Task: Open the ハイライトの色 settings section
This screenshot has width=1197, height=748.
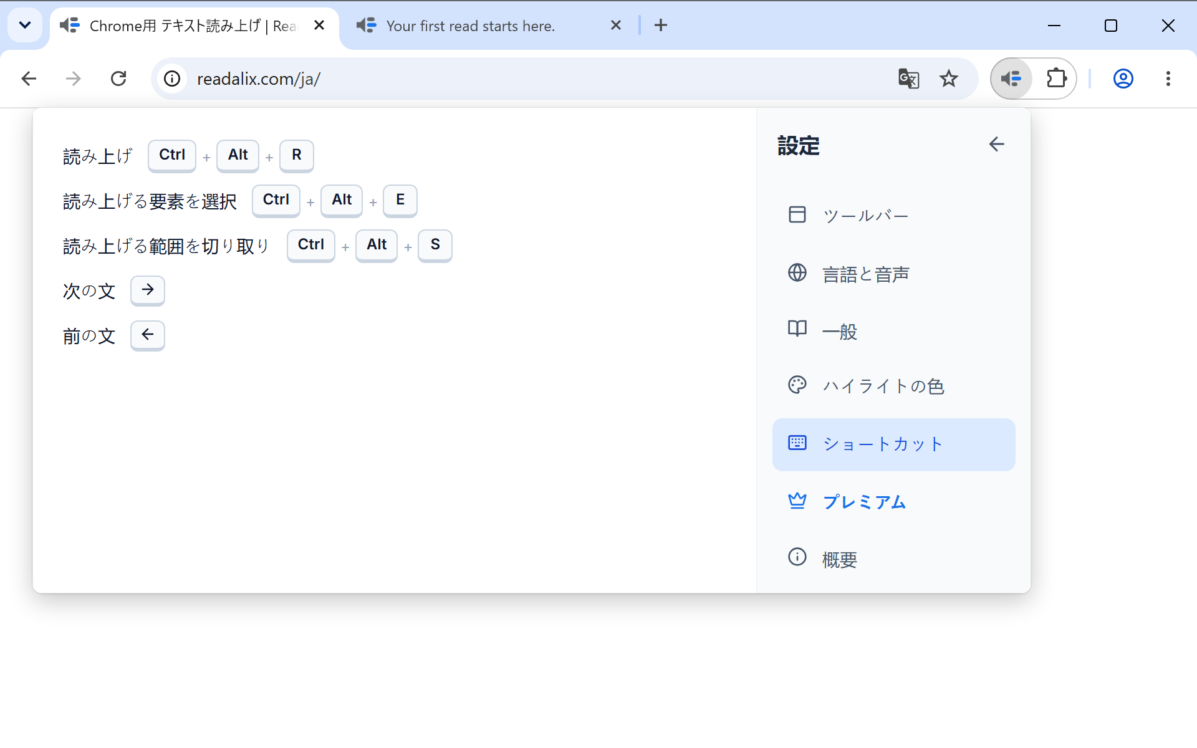Action: 893,386
